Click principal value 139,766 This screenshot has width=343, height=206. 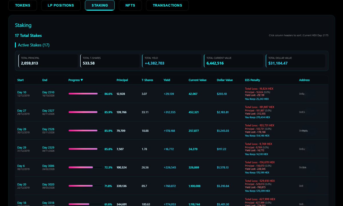(122, 112)
